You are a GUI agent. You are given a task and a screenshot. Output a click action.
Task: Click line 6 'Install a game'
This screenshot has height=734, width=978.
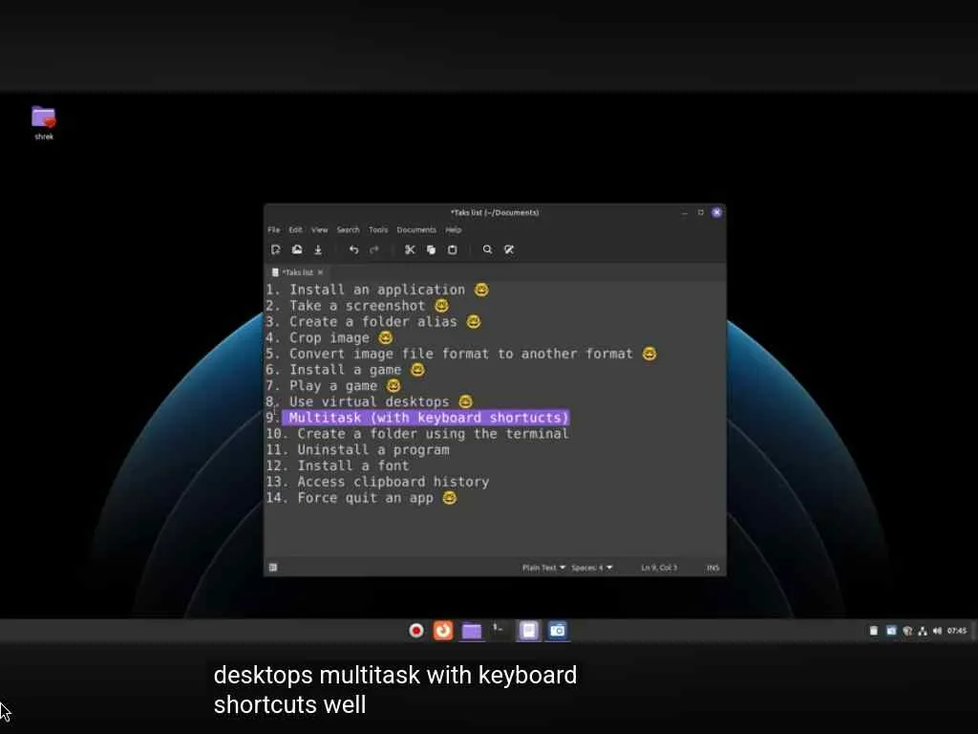click(345, 370)
